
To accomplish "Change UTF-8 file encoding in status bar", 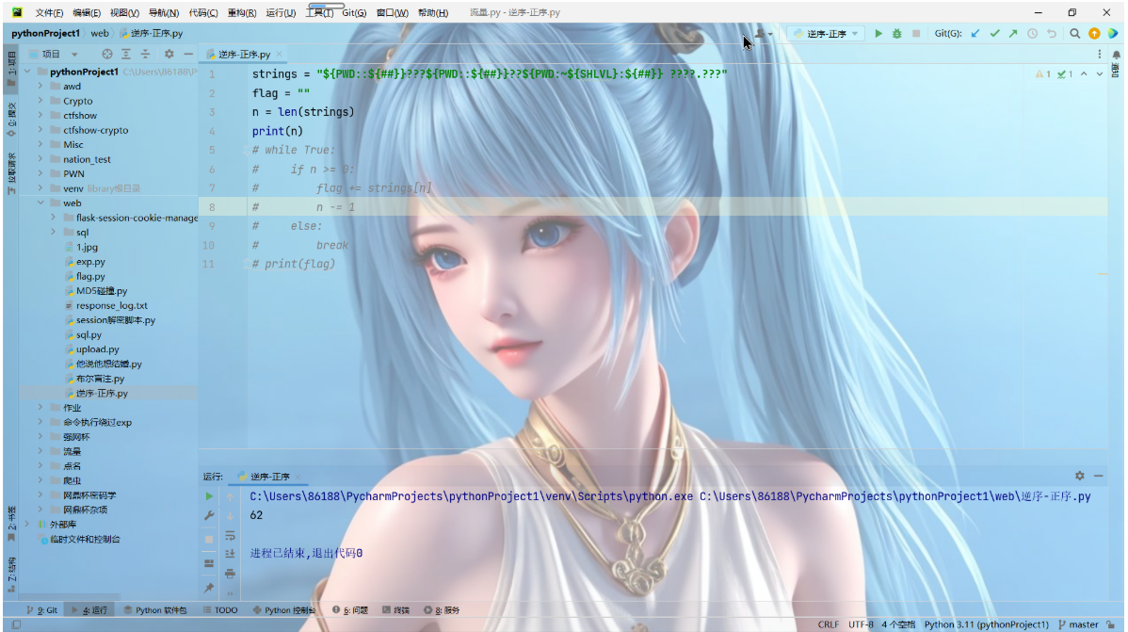I will tap(861, 624).
